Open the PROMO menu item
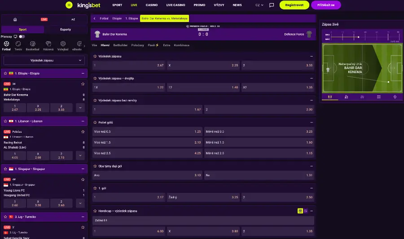Viewport: 404px width, 239px height. [199, 5]
